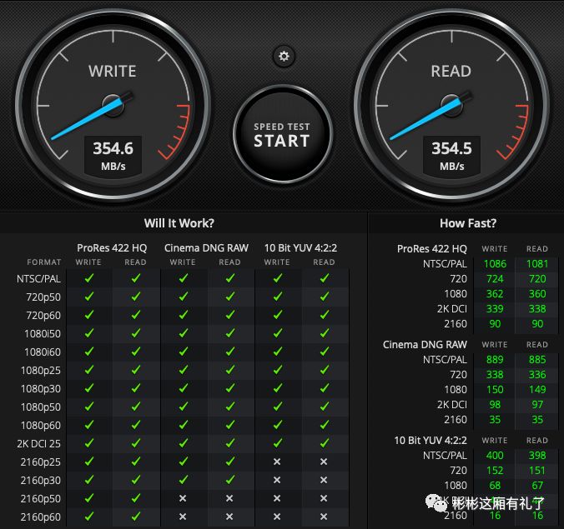This screenshot has width=564, height=529.
Task: Click the Cinema DNG read cross for 2160p50
Action: point(229,498)
